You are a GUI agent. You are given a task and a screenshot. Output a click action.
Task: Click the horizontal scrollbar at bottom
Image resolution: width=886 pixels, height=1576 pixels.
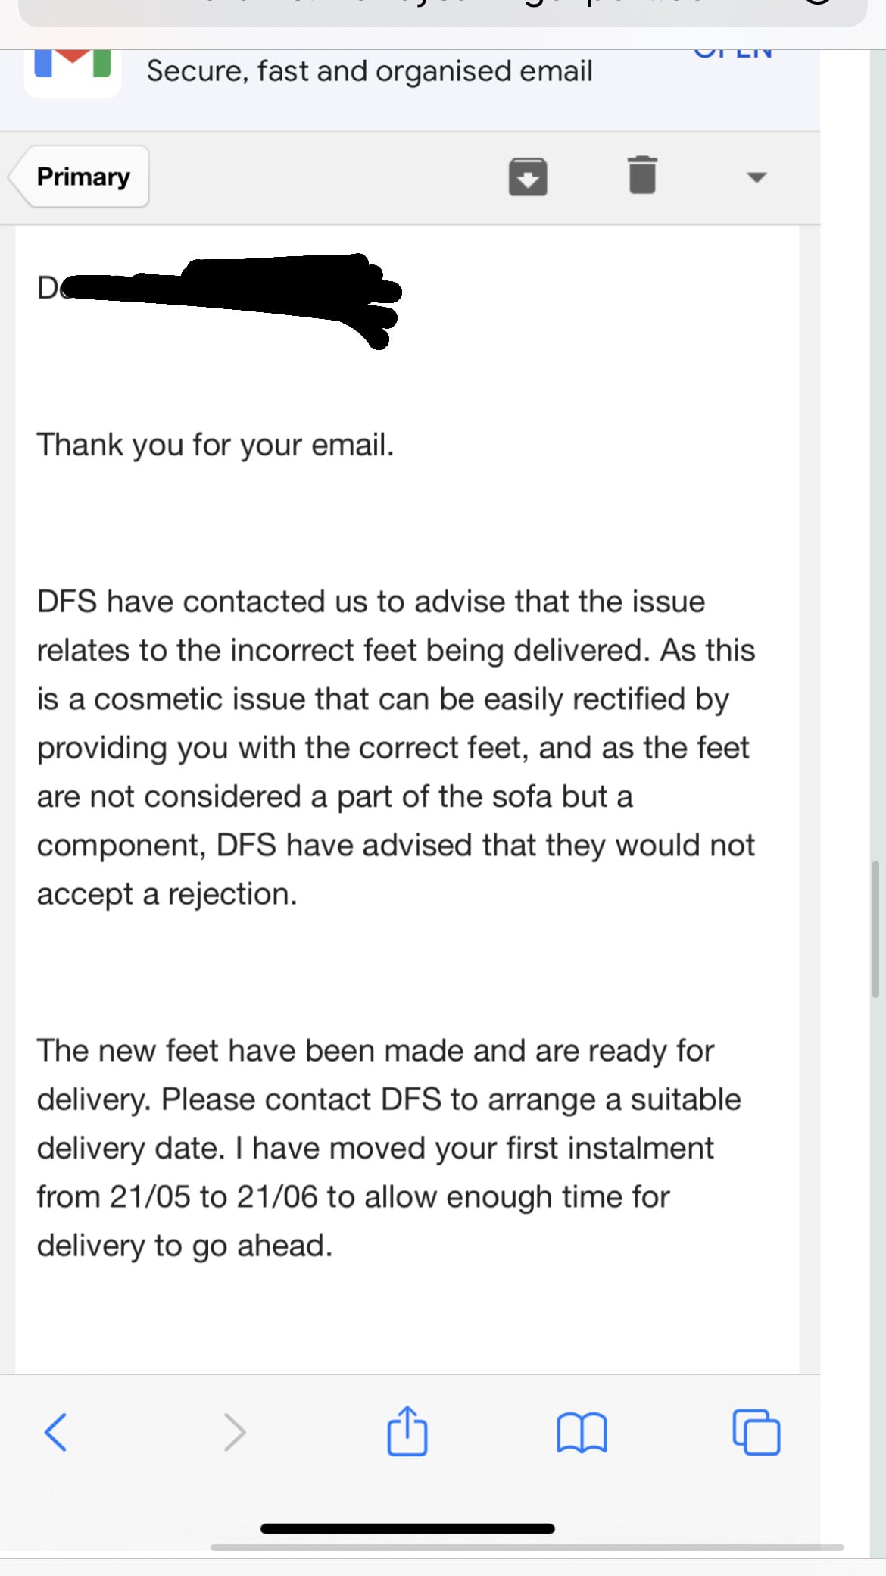(x=527, y=1547)
